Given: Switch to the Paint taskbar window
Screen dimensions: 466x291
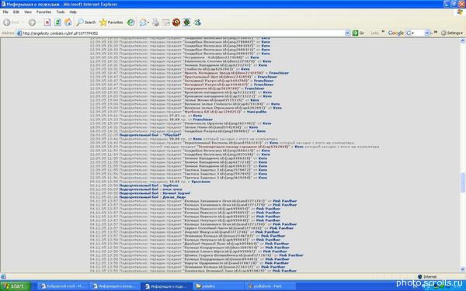Looking at the screenshot, I should [x=270, y=286].
